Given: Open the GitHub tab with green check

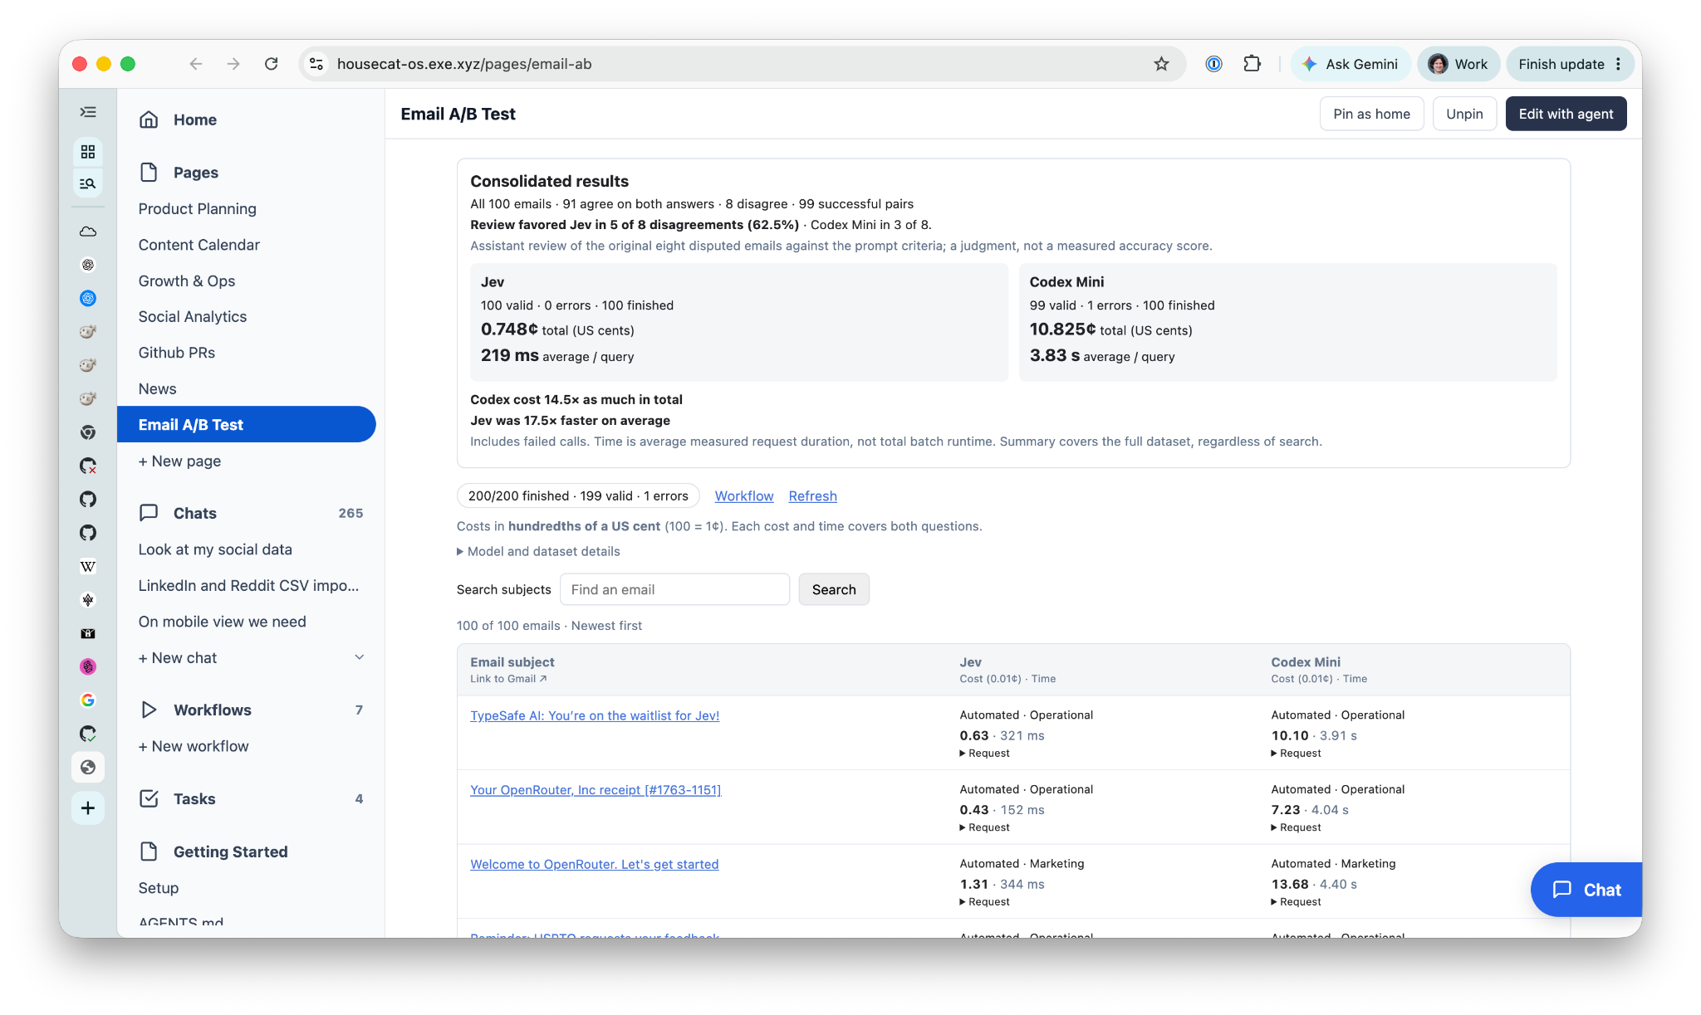Looking at the screenshot, I should (x=88, y=734).
